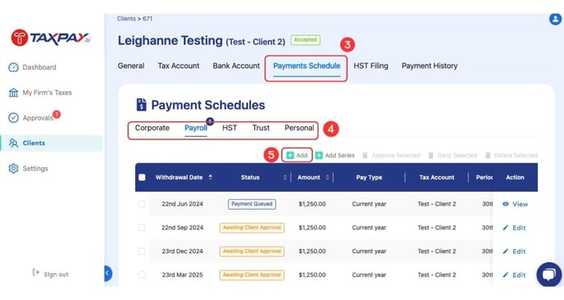Select the Corporate schedule tab
This screenshot has width=564, height=300.
click(x=152, y=128)
